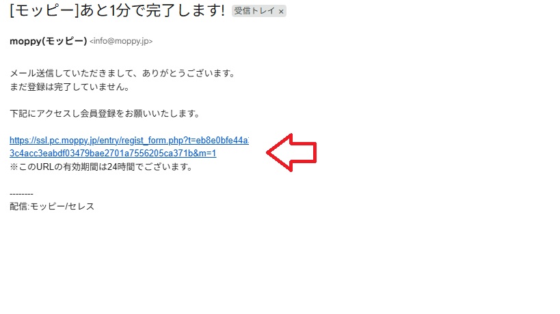Remove the 受信トレイ label with its x icon
The height and width of the screenshot is (314, 560).
tap(281, 12)
